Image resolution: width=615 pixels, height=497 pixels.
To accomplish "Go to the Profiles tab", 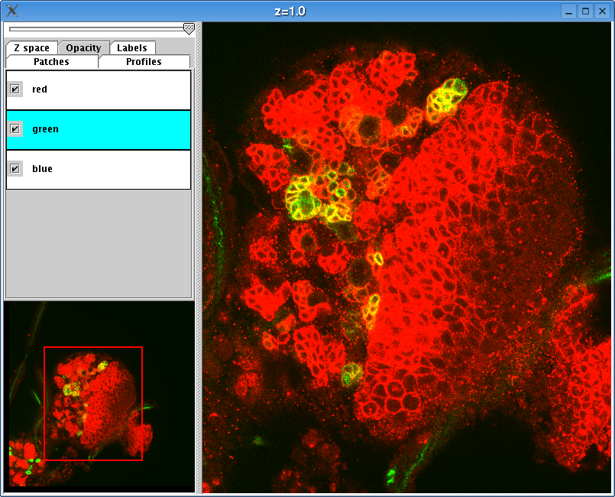I will (144, 62).
